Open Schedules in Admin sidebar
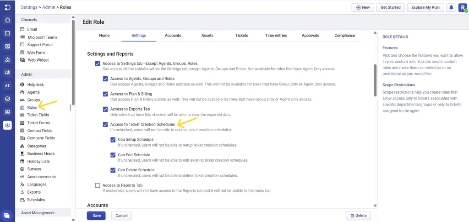This screenshot has width=469, height=222. (x=36, y=200)
